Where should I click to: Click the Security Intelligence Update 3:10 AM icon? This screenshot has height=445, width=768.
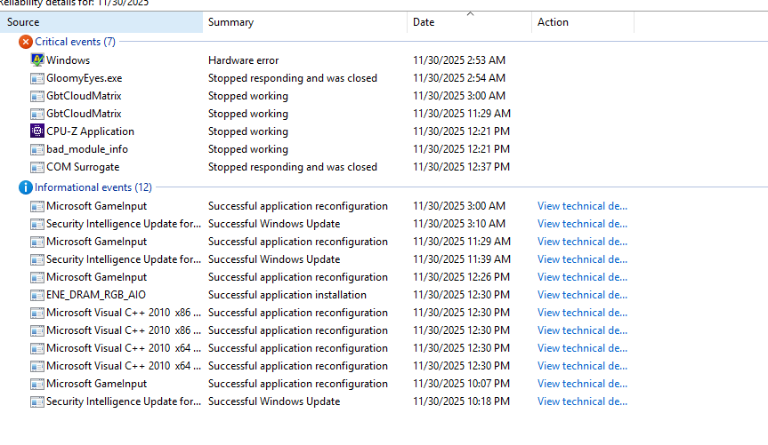37,224
